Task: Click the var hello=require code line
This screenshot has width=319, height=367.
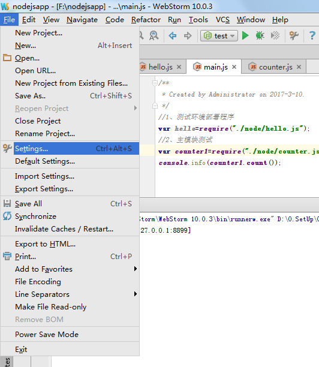Action: click(234, 128)
